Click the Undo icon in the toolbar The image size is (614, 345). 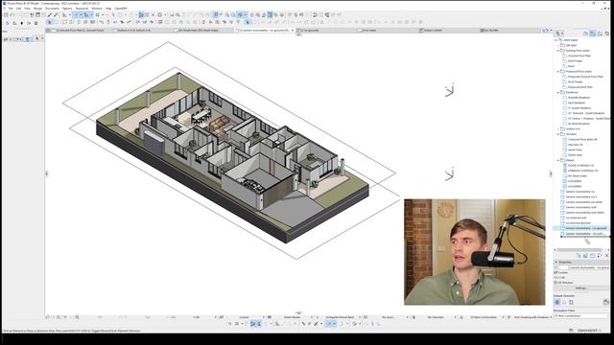[x=12, y=15]
